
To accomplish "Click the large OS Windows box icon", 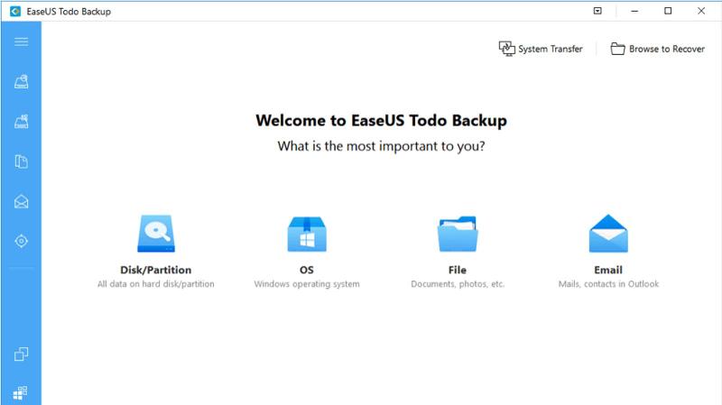I will pos(307,234).
